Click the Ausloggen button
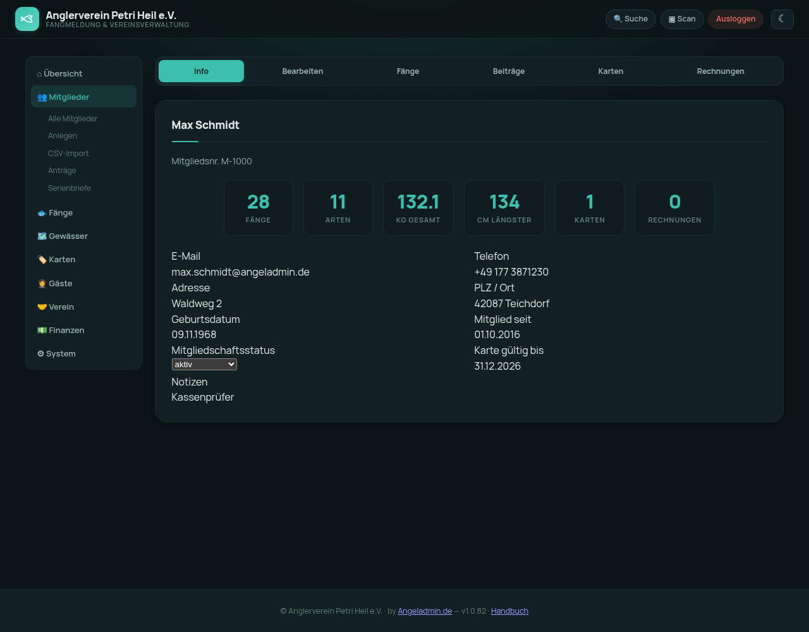This screenshot has height=632, width=809. (x=736, y=19)
